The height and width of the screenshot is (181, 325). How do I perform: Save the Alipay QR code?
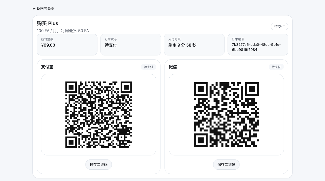(x=99, y=165)
